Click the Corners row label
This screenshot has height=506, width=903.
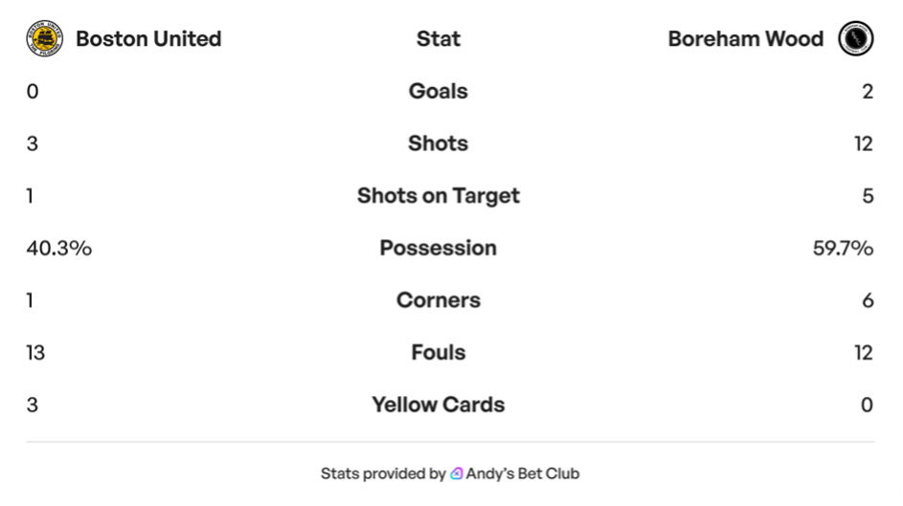(x=439, y=300)
